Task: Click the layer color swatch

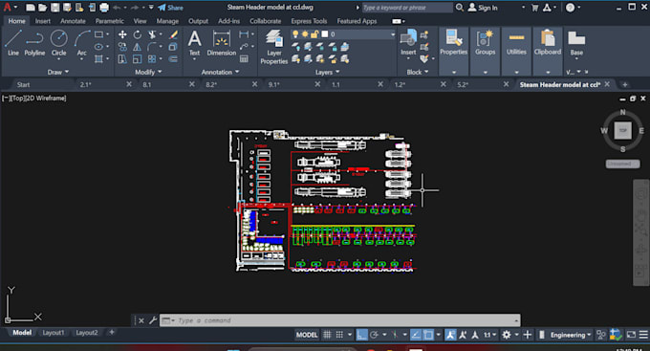Action: [325, 34]
